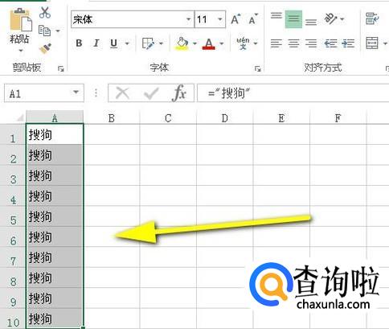This screenshot has height=329, width=389.
Task: Click the formula bar cancel X button
Action: pyautogui.click(x=122, y=93)
